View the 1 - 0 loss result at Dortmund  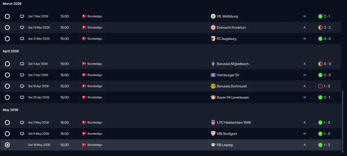click(324, 86)
